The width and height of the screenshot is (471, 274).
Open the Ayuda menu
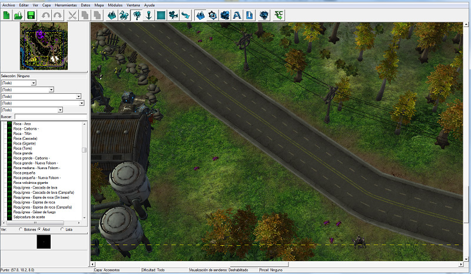point(150,5)
